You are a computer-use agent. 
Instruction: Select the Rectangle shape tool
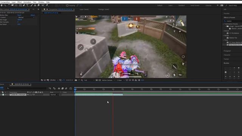20,5
